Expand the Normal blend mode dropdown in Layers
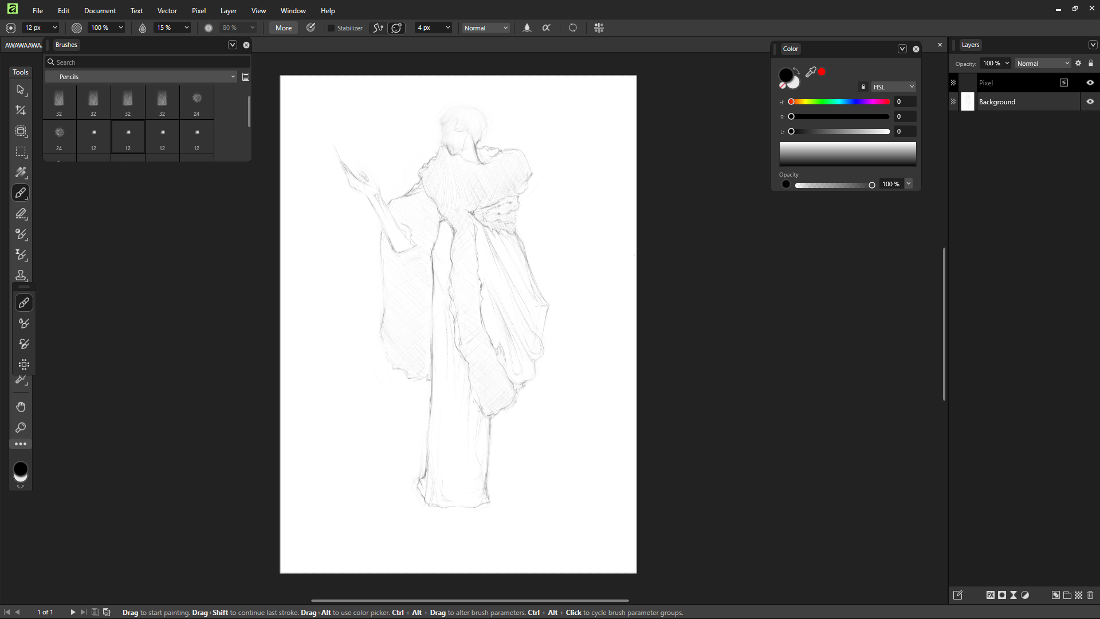 1043,64
